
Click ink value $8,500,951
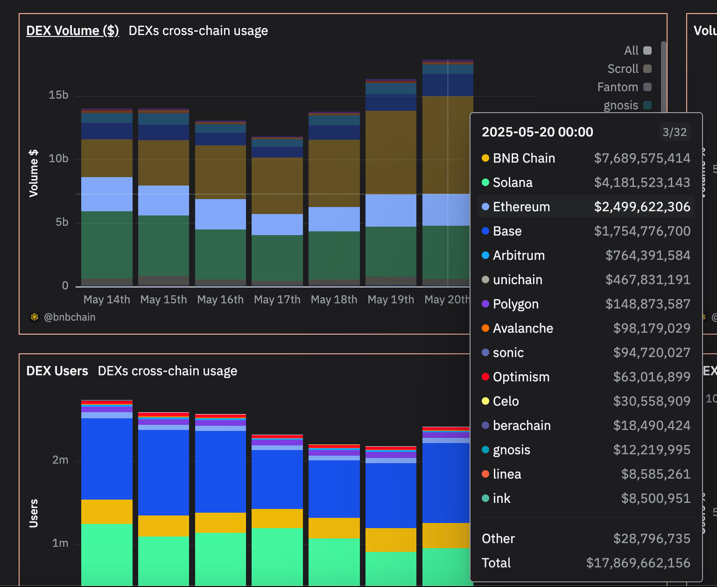click(656, 499)
